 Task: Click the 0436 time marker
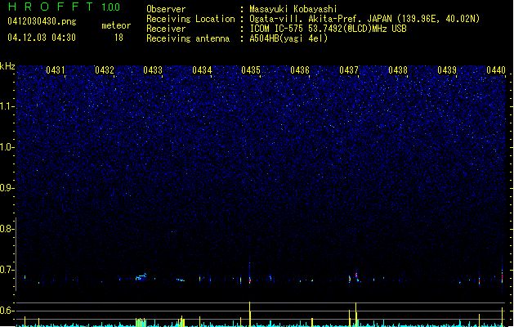(300, 70)
